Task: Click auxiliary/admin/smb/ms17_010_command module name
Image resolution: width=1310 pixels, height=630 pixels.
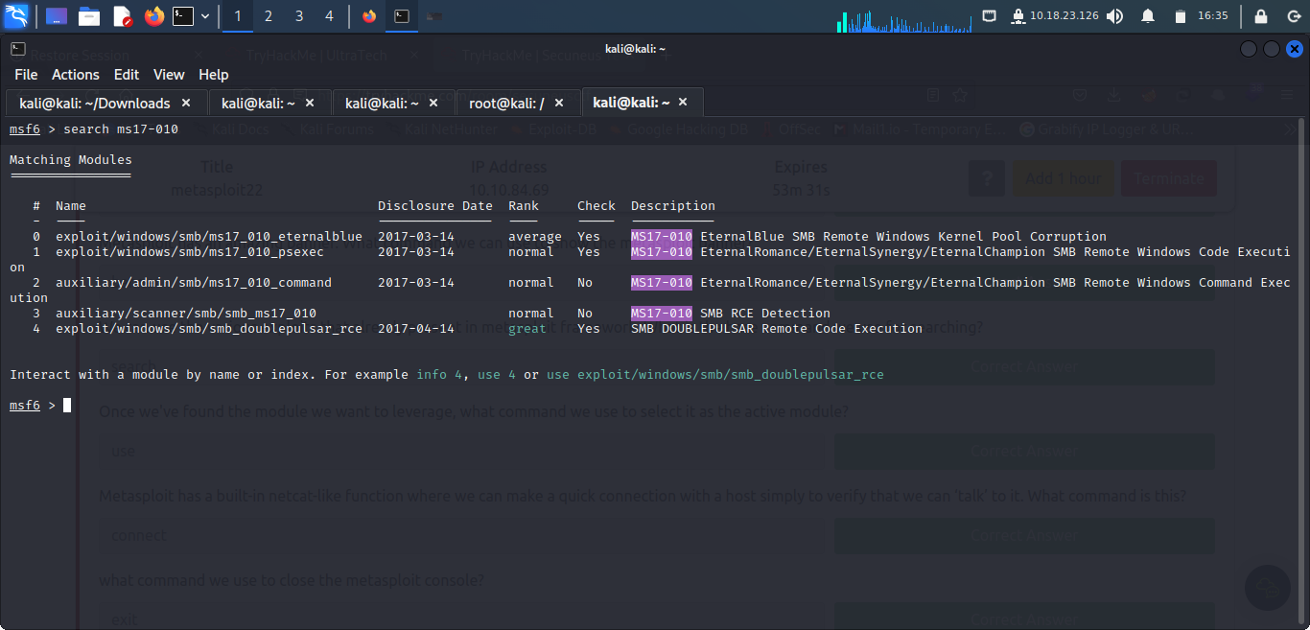Action: pos(194,283)
